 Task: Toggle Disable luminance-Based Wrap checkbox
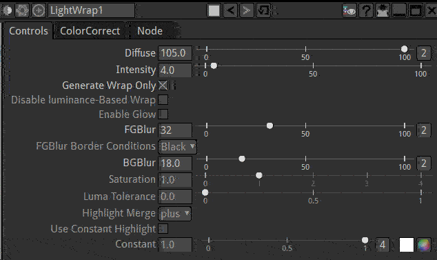pyautogui.click(x=163, y=99)
